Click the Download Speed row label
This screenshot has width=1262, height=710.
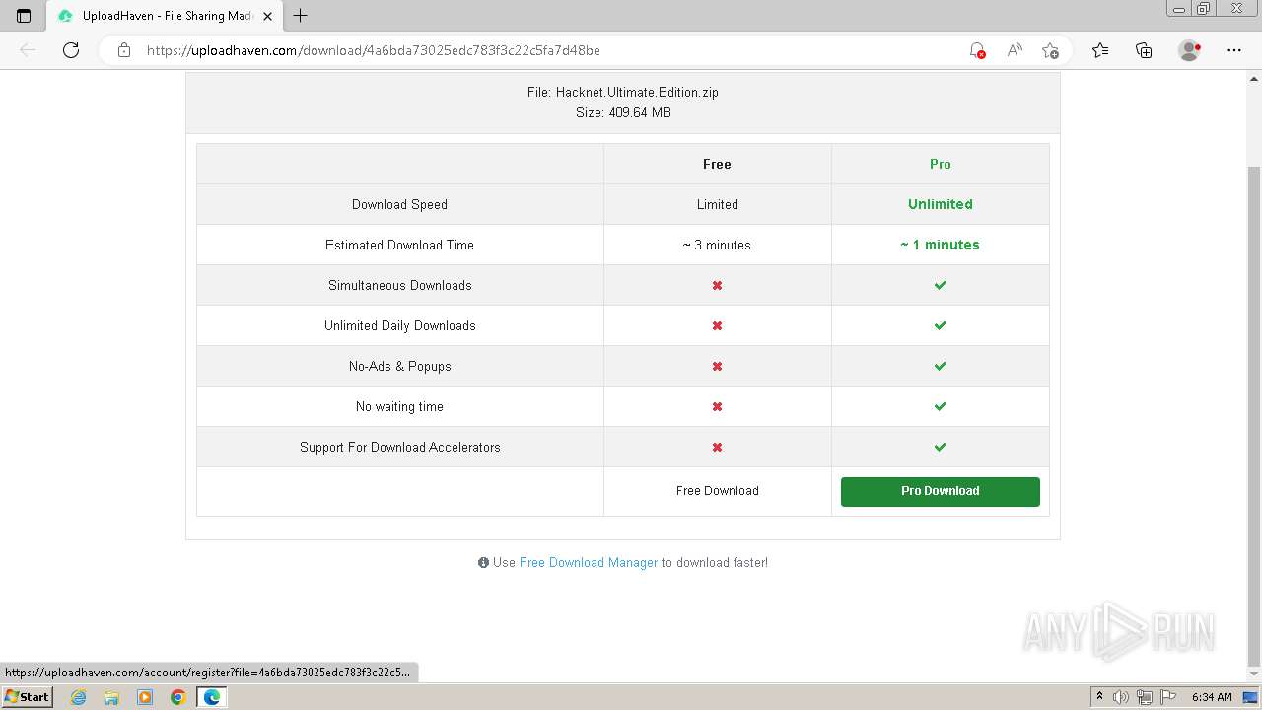coord(399,205)
